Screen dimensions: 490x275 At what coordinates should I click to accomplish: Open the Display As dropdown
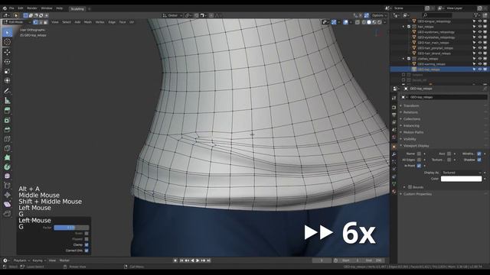click(462, 173)
